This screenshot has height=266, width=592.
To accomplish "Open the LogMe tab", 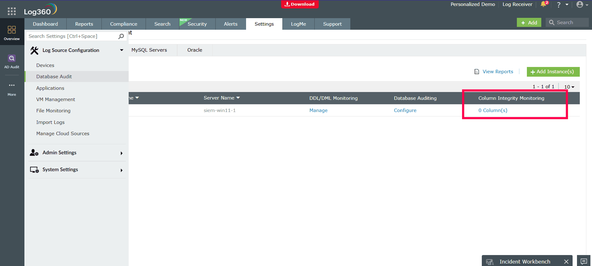I will coord(298,24).
